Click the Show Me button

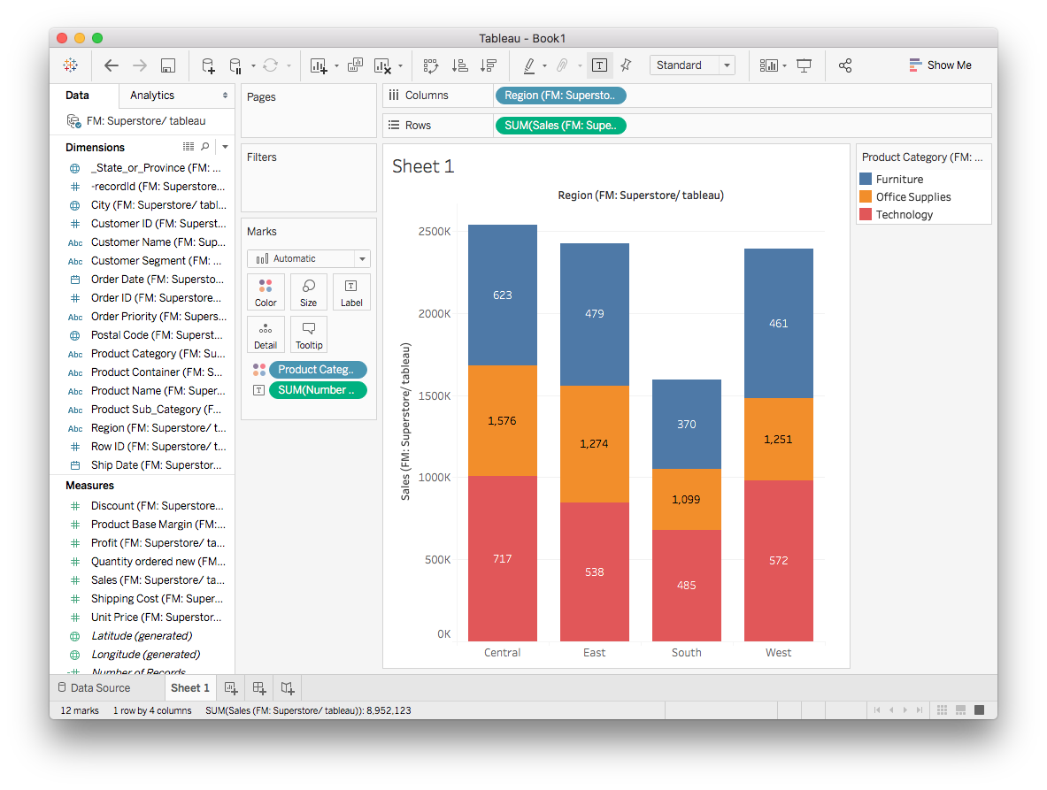click(x=940, y=65)
